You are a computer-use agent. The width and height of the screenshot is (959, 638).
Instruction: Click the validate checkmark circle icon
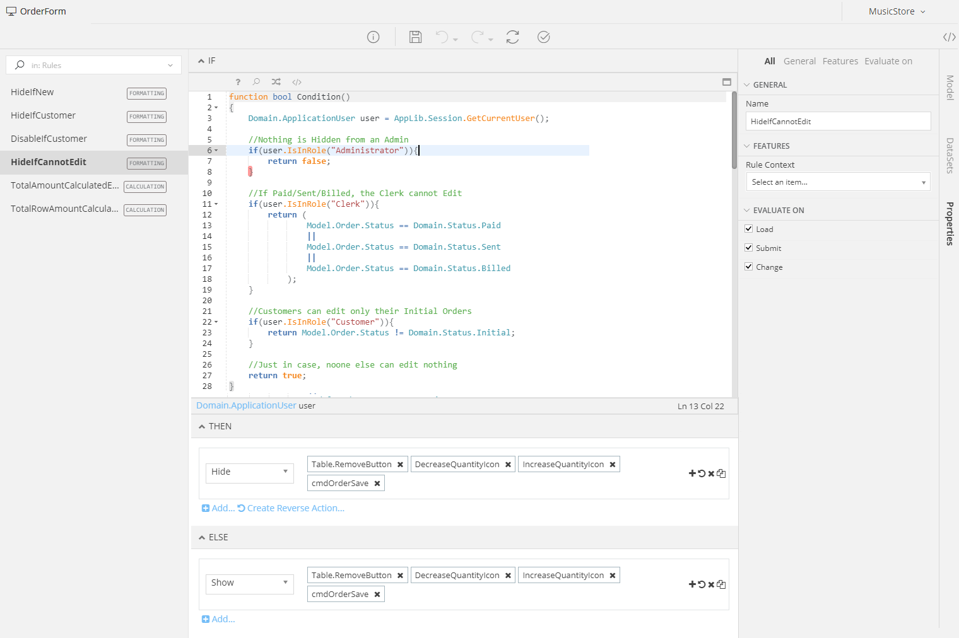[x=544, y=37]
